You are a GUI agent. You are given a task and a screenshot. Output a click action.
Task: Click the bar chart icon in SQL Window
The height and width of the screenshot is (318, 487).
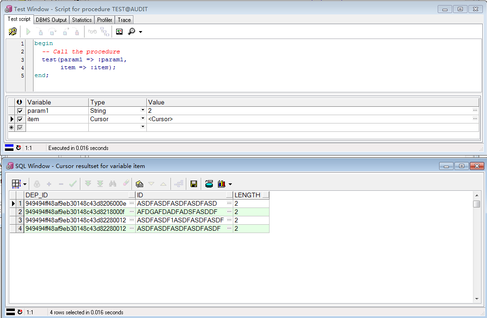click(x=221, y=184)
